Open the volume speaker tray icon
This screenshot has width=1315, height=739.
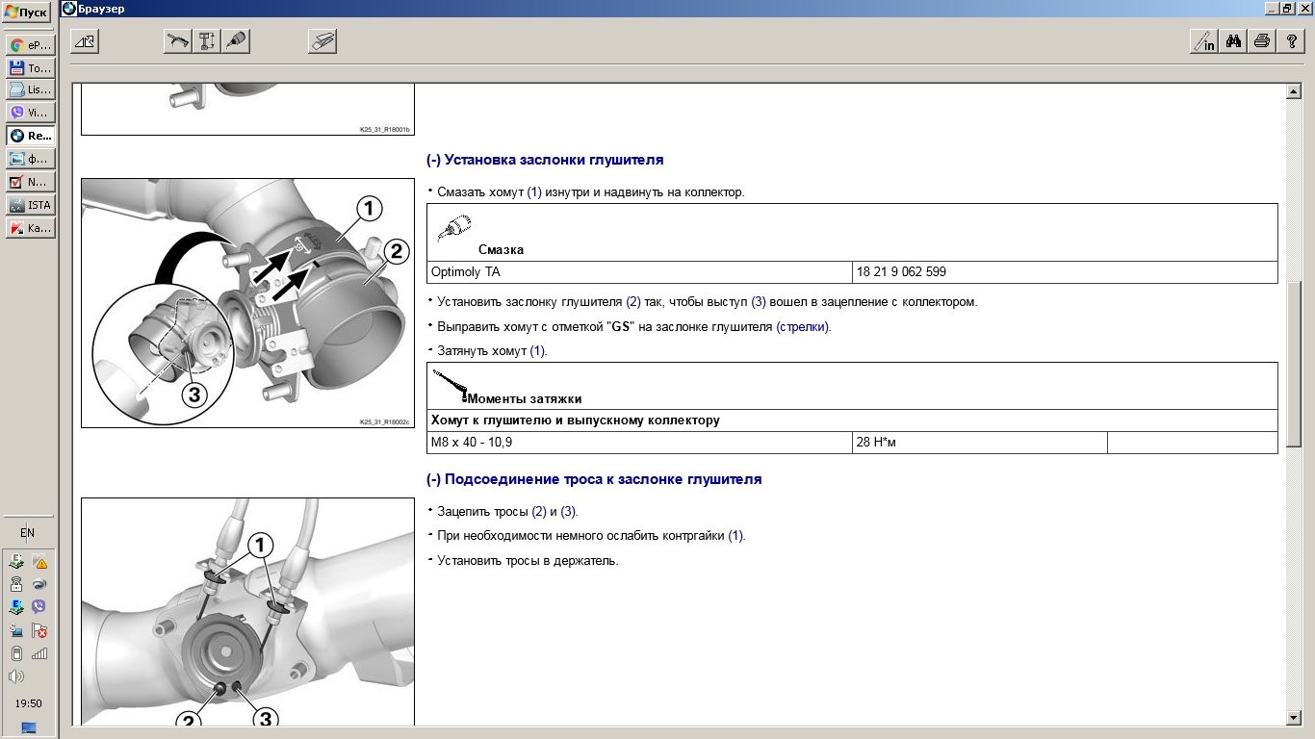(16, 676)
